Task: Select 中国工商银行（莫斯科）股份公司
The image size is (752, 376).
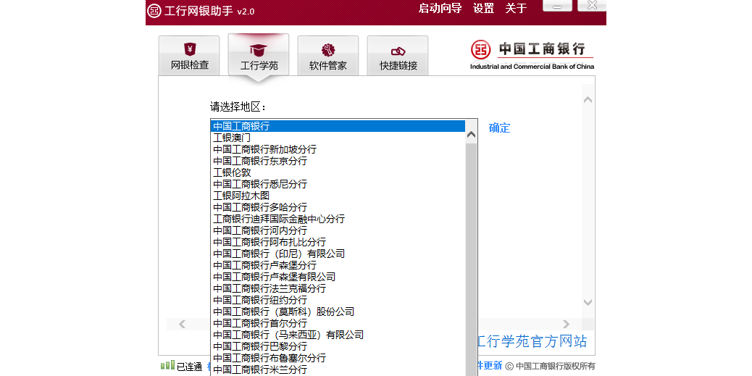Action: (x=338, y=312)
